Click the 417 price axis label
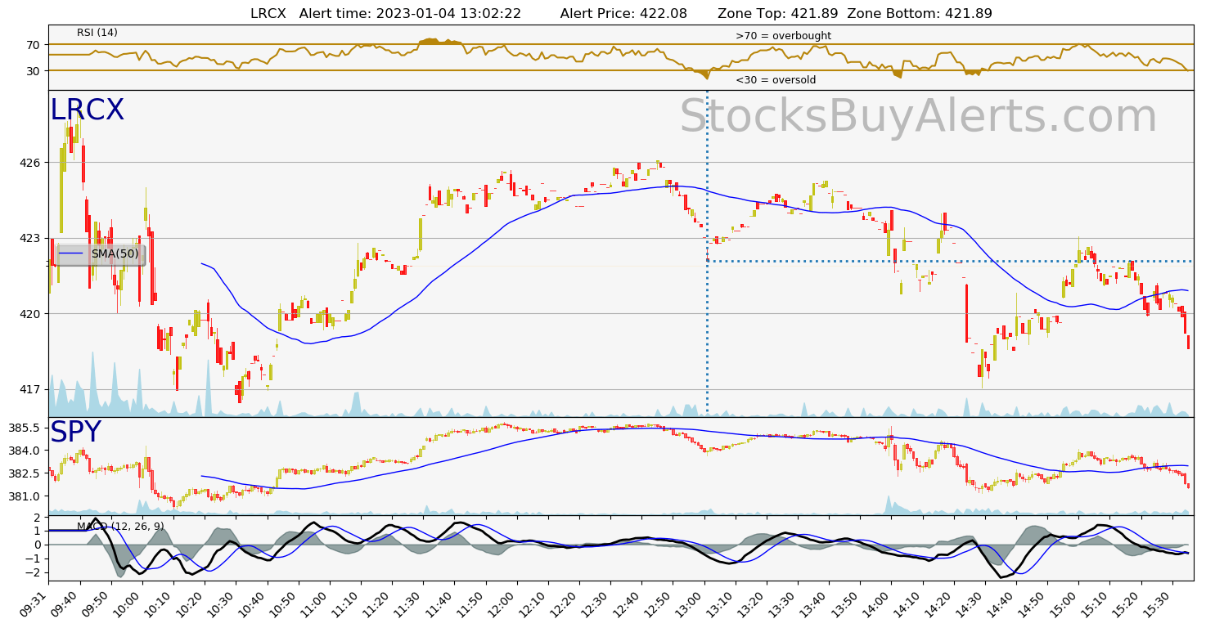 point(30,389)
